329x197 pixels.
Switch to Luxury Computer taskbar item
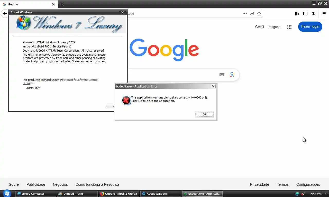click(36, 194)
